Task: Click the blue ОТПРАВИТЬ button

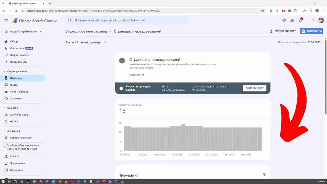Action: [311, 31]
